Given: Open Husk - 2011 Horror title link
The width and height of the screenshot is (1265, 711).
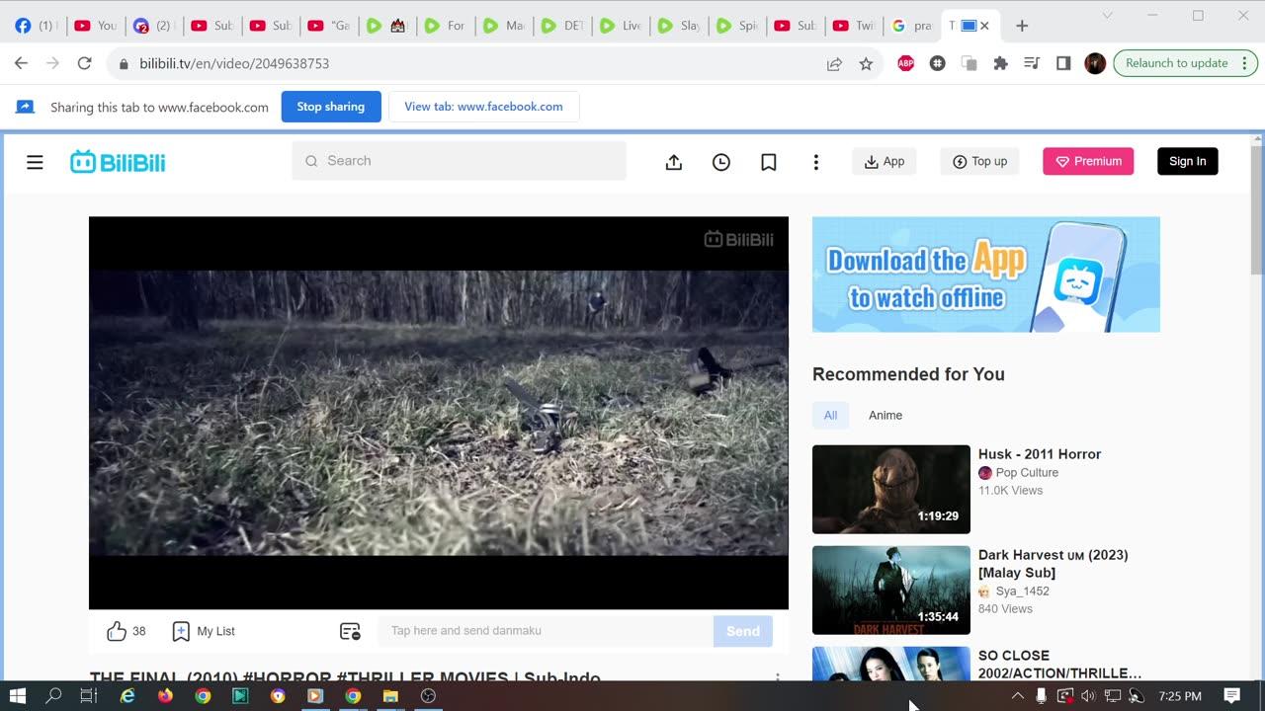Looking at the screenshot, I should coord(1040,454).
